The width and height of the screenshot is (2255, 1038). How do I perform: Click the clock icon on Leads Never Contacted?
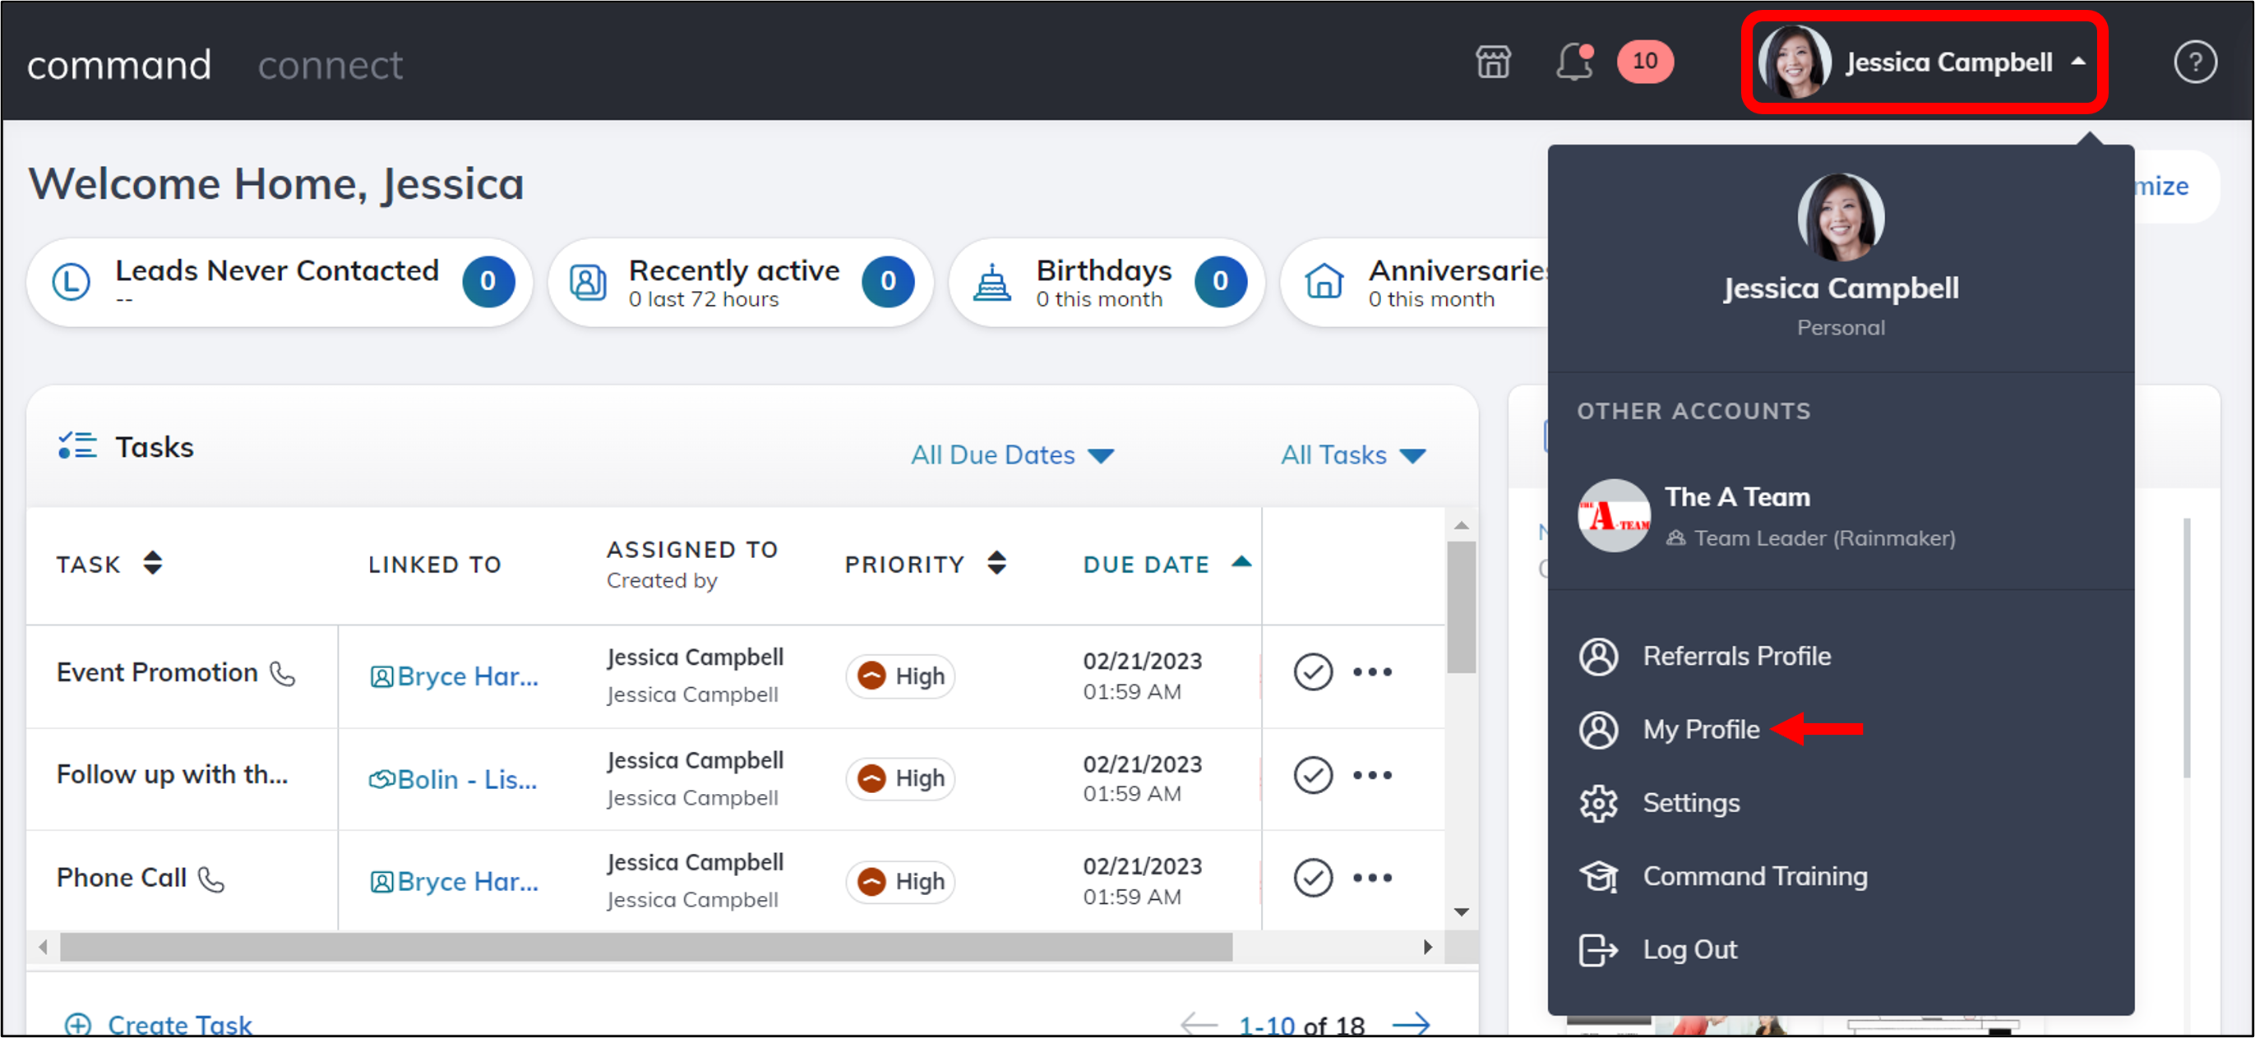(72, 282)
